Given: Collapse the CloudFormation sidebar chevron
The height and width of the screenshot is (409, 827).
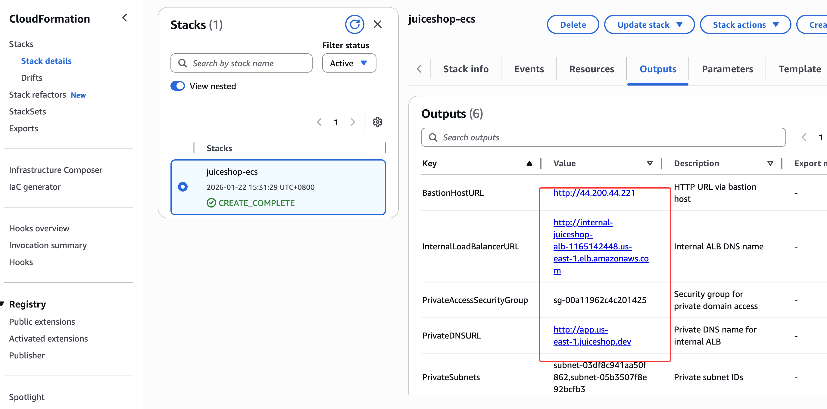Looking at the screenshot, I should (125, 18).
